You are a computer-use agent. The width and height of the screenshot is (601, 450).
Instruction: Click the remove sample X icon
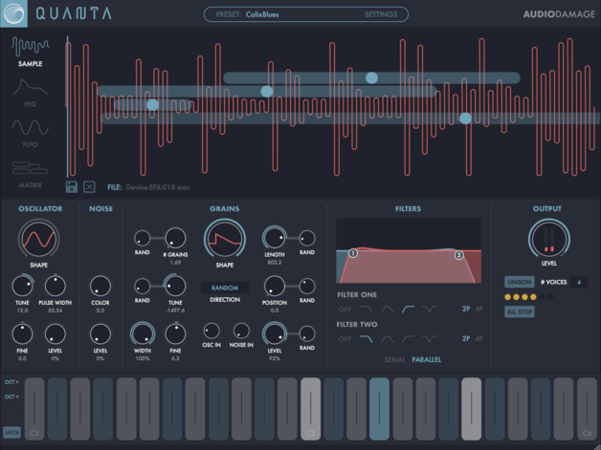89,186
